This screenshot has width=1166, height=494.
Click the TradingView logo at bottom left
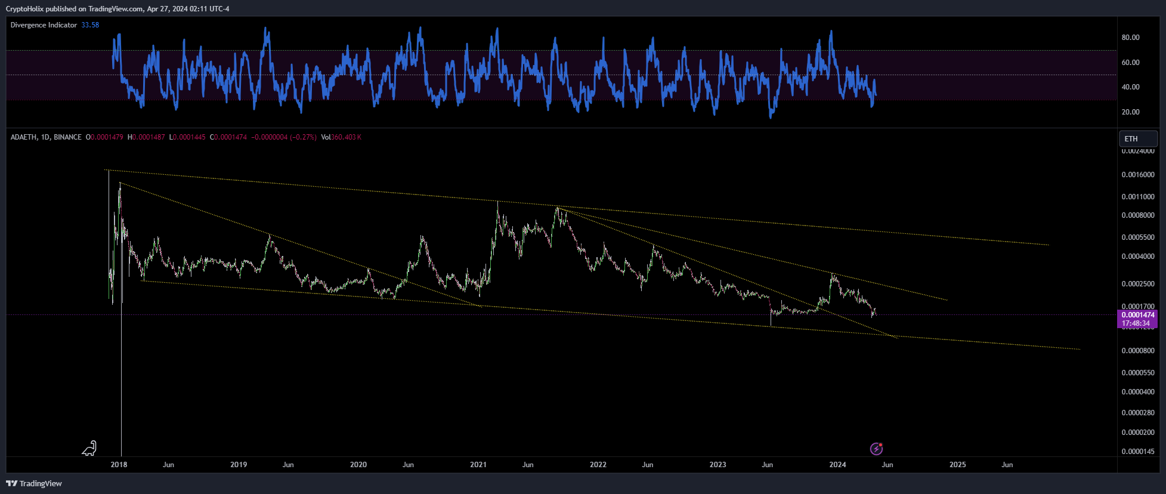pos(34,483)
